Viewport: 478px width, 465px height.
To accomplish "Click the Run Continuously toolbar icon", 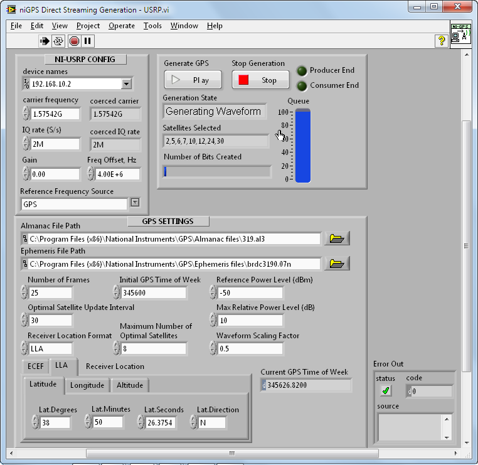I will point(59,41).
